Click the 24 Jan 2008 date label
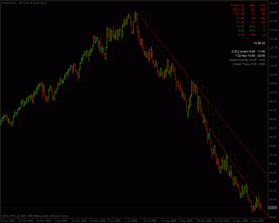279x223 pixels. click(8, 221)
